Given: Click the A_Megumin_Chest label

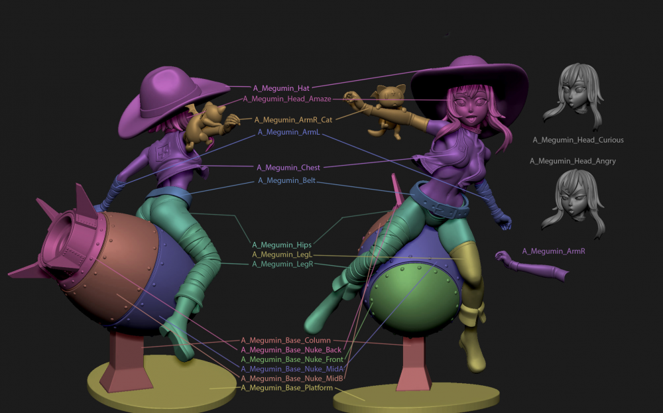Looking at the screenshot, I should (288, 168).
